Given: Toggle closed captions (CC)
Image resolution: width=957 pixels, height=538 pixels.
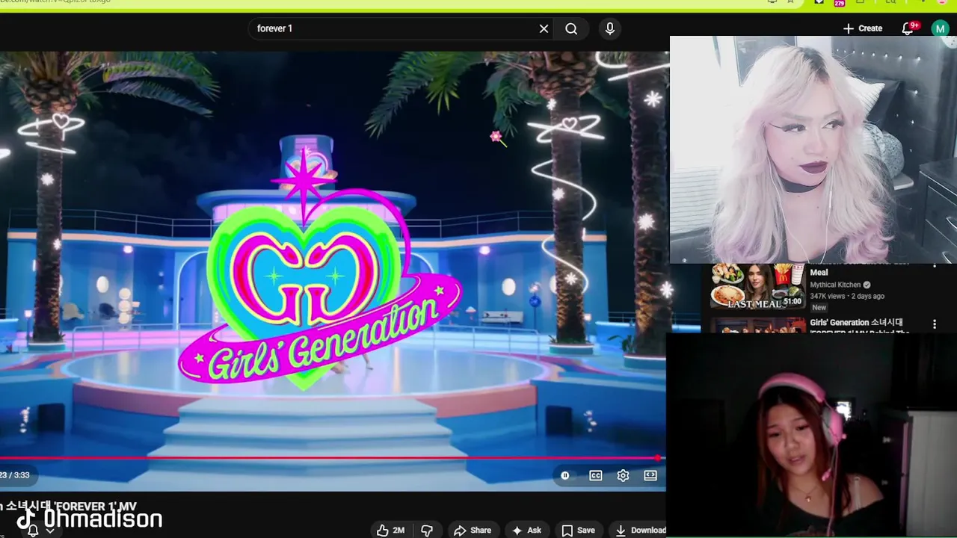Looking at the screenshot, I should tap(596, 475).
